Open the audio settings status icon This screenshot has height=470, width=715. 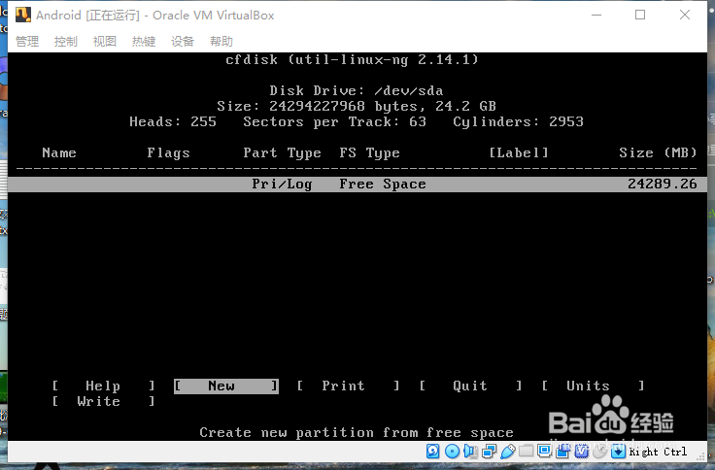click(470, 452)
